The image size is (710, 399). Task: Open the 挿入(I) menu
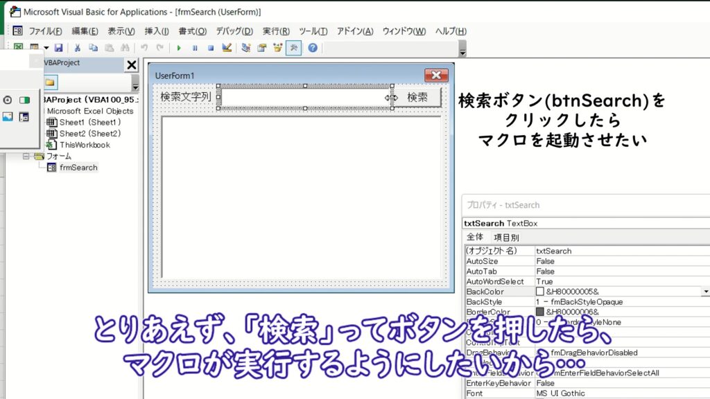156,31
